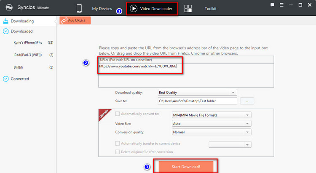Enable Automatically convert to checkbox
This screenshot has width=316, height=173.
click(x=117, y=114)
